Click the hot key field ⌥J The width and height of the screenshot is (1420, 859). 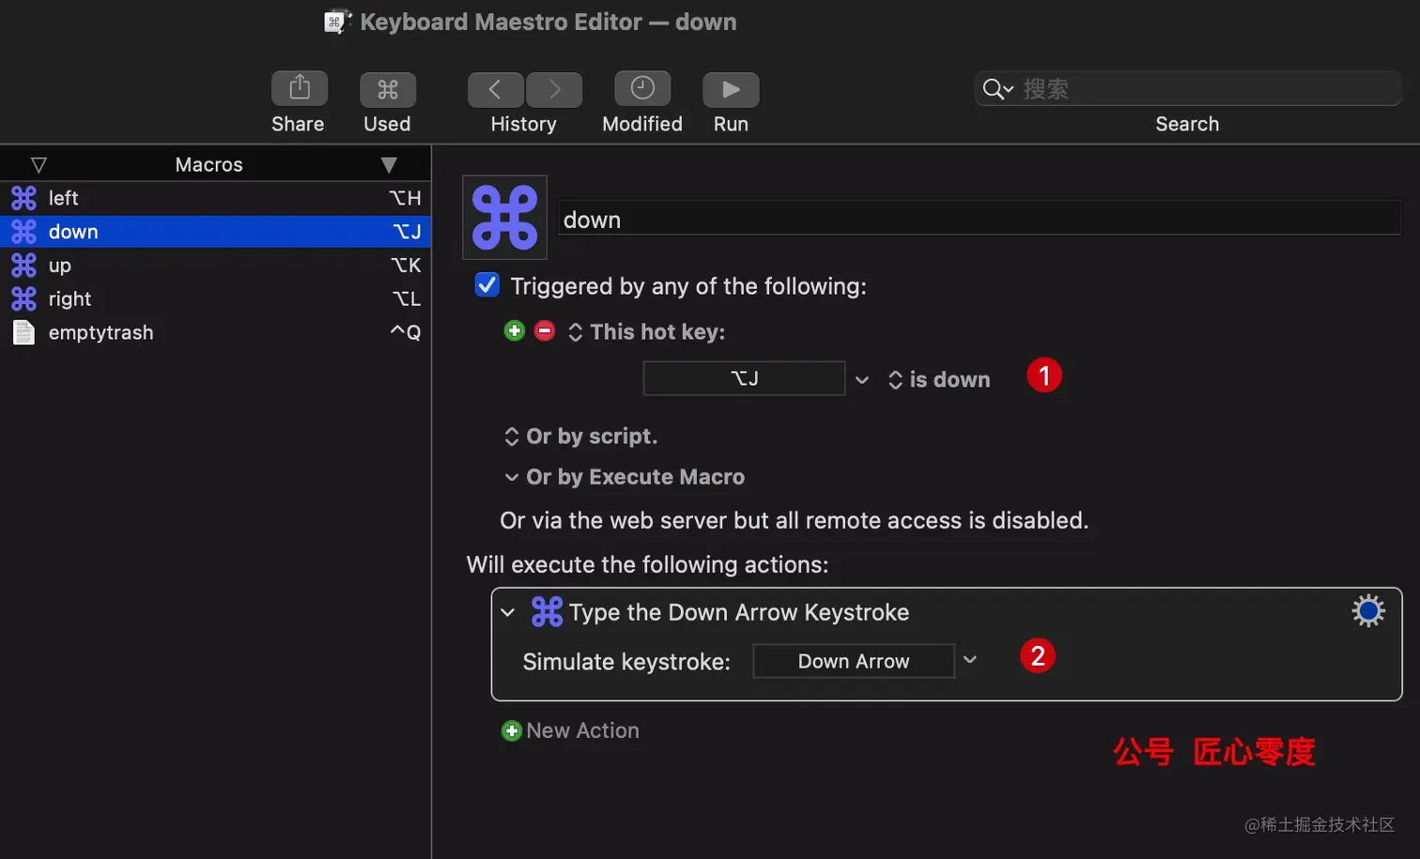click(744, 378)
